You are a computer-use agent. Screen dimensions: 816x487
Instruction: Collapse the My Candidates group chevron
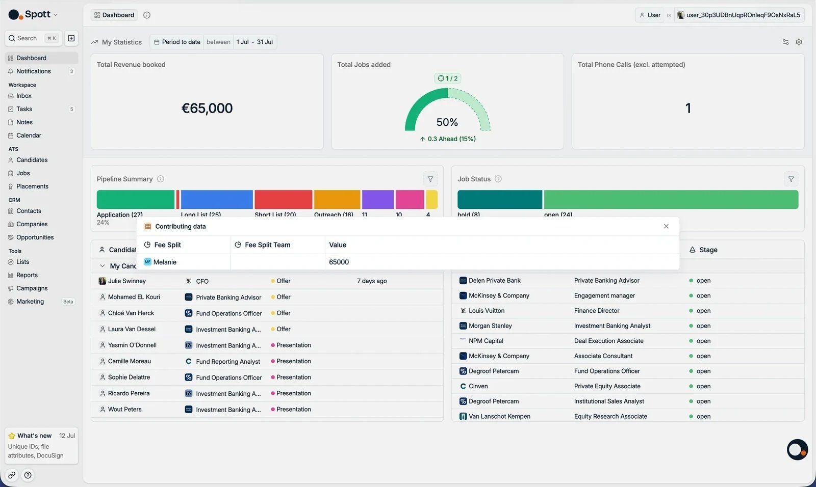pos(103,266)
